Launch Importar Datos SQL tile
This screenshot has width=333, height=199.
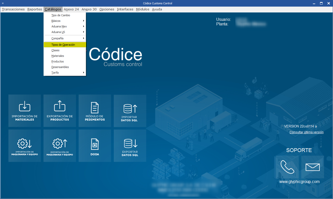tap(130, 111)
